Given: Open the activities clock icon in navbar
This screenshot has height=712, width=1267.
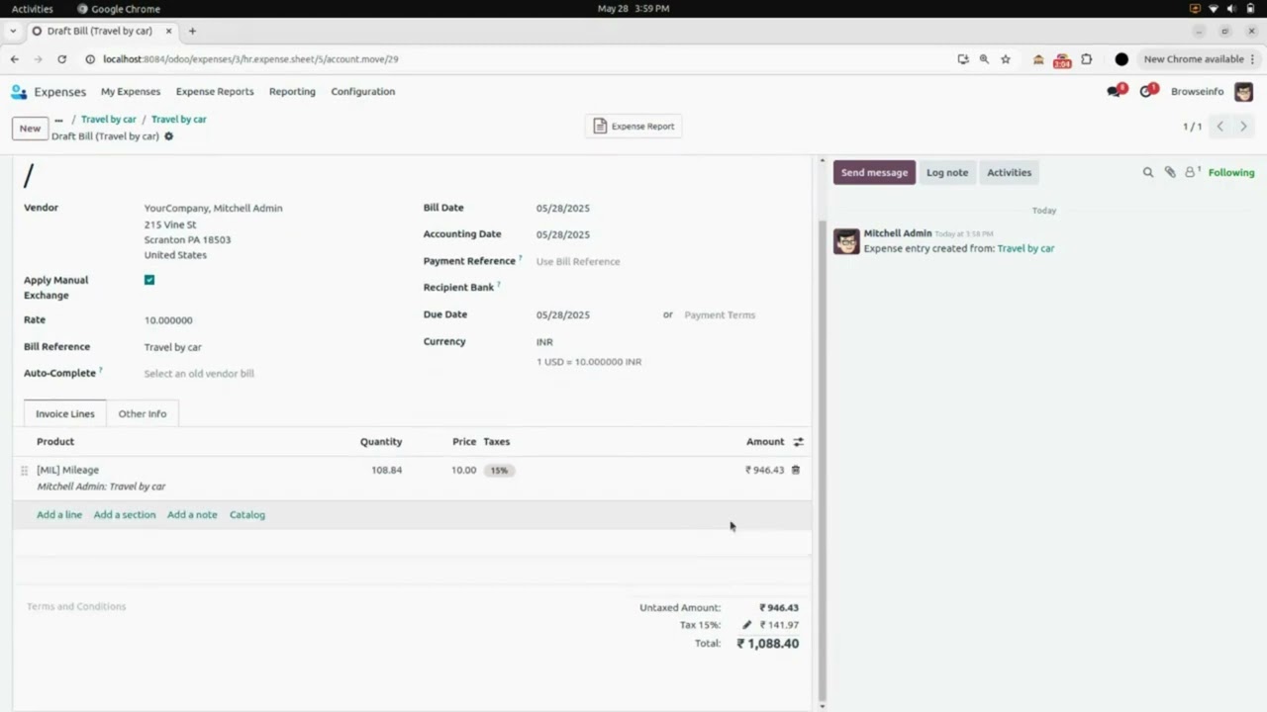Looking at the screenshot, I should tap(1147, 91).
